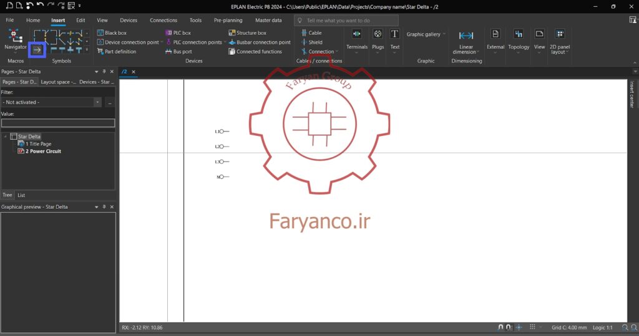Insert a Device connection point
Screen dimensions: 639x336
click(x=128, y=42)
